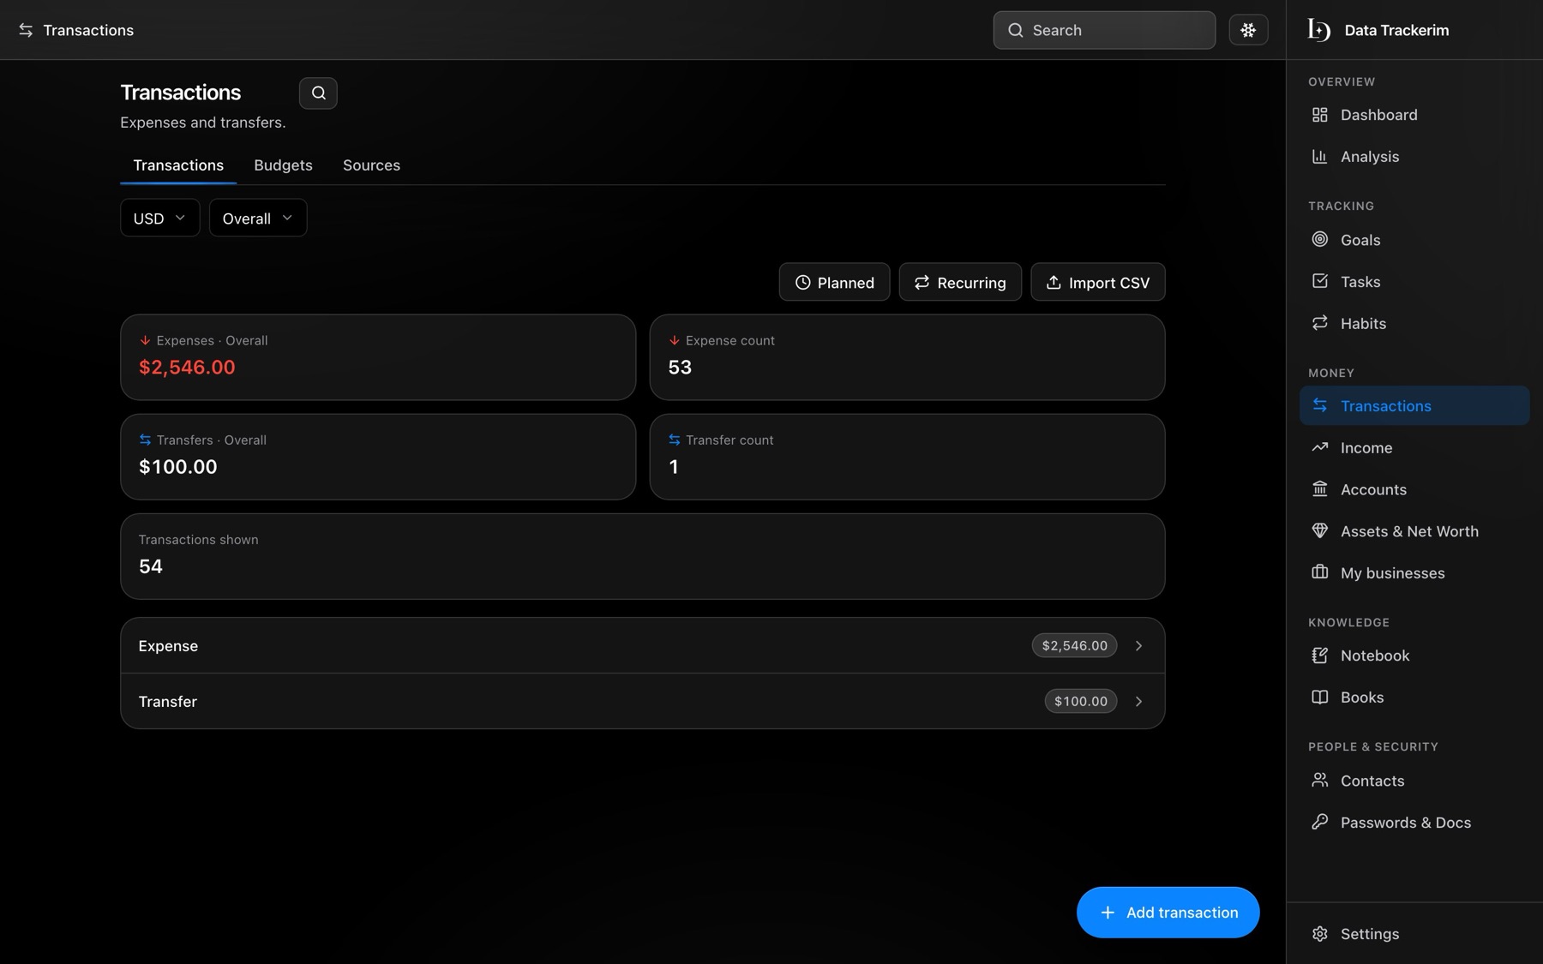
Task: Click the Add transaction button
Action: 1168,913
